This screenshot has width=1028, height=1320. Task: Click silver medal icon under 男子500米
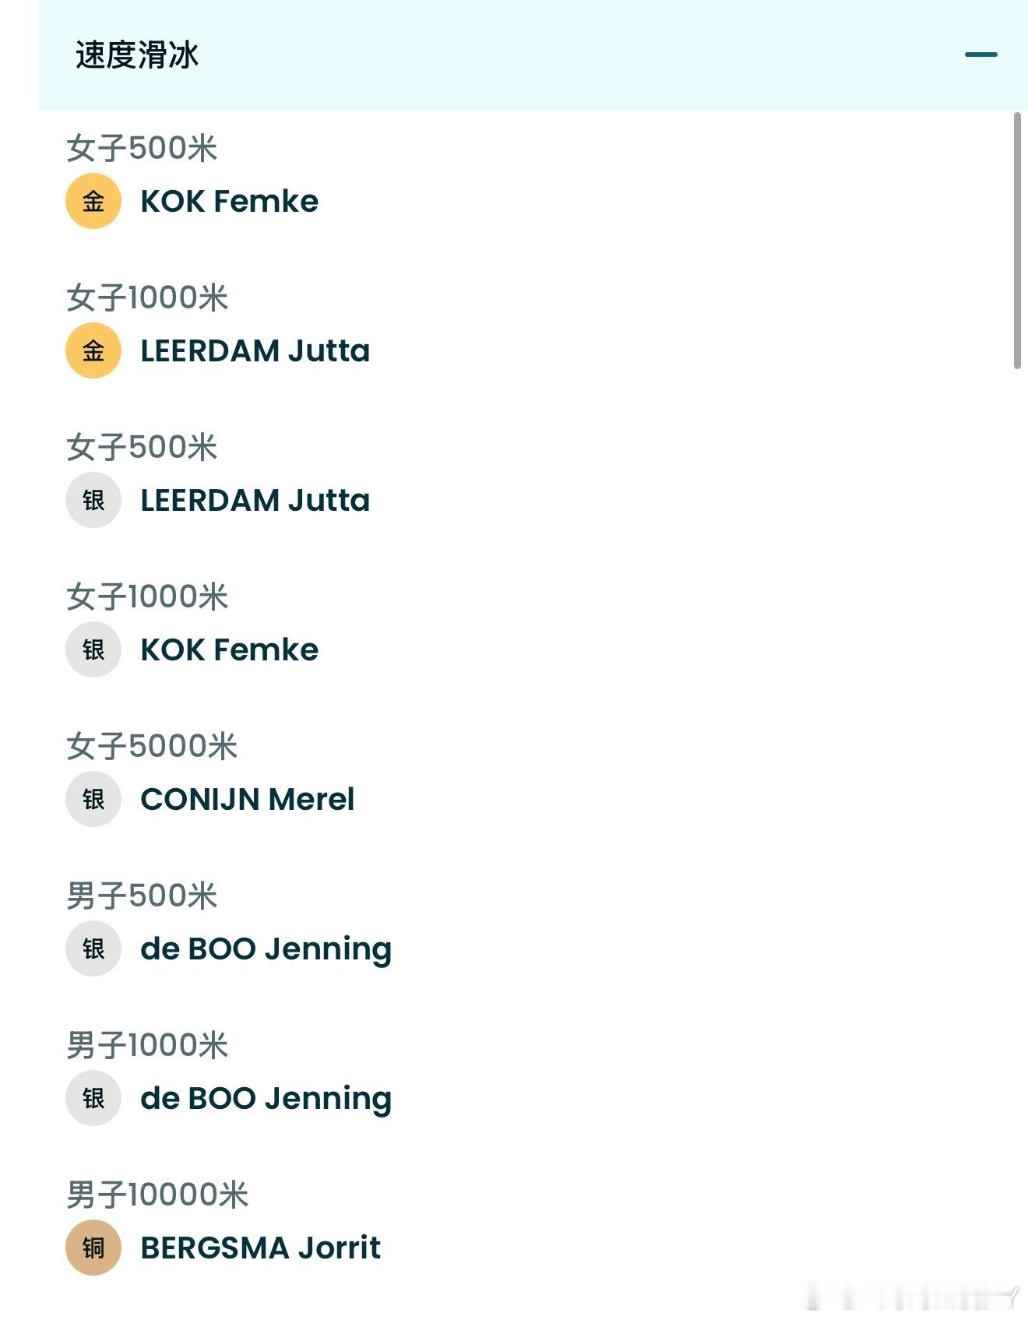93,949
